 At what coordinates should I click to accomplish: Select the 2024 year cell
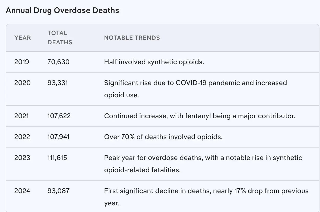[22, 191]
